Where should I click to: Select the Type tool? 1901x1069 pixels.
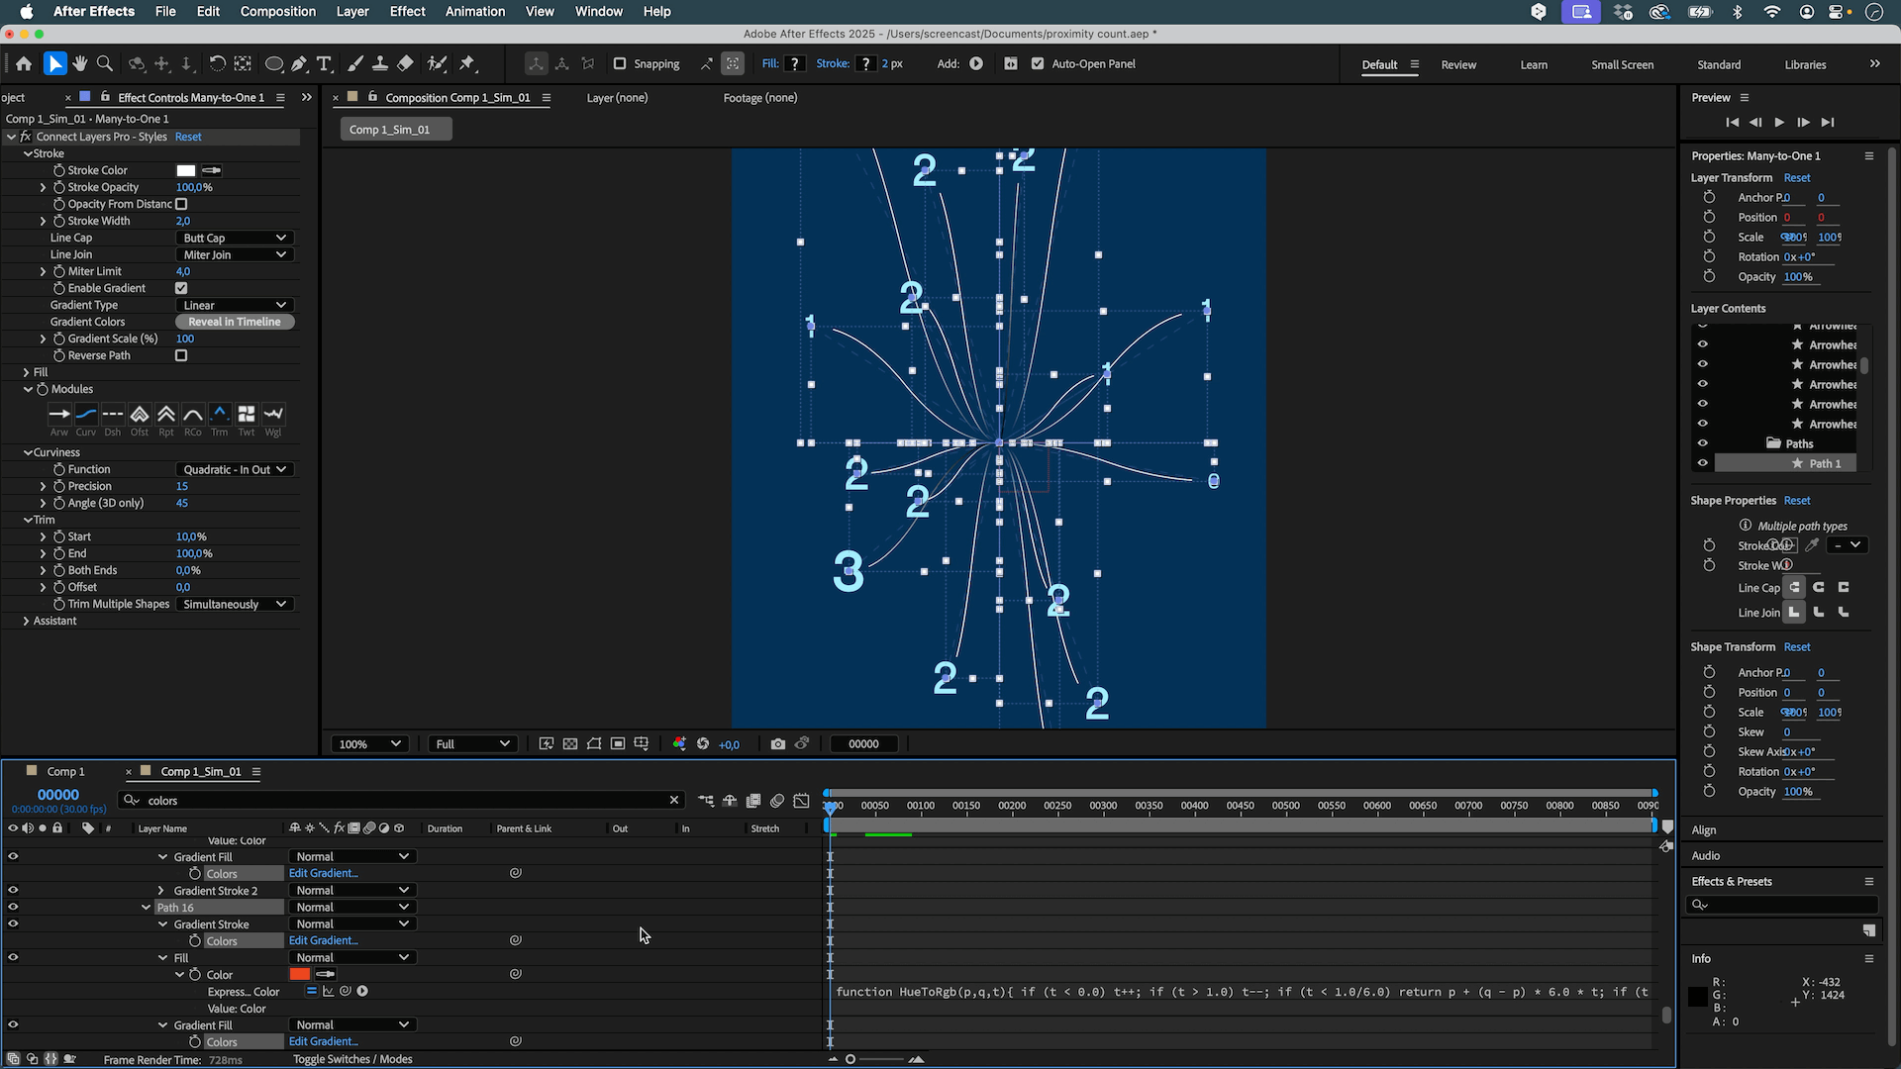(324, 64)
